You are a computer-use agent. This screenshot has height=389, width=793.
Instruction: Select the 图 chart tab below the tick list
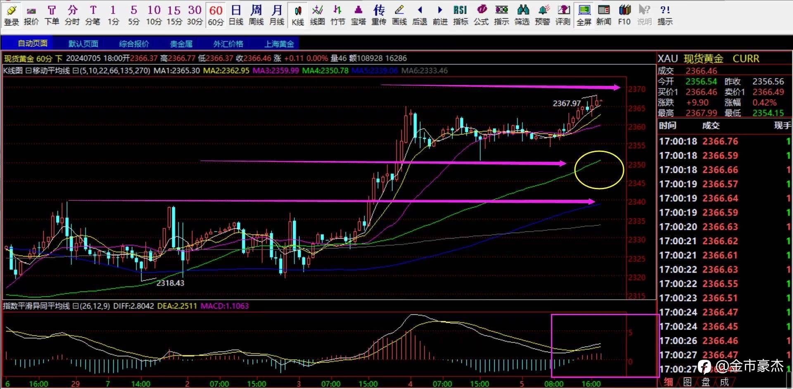pyautogui.click(x=687, y=382)
